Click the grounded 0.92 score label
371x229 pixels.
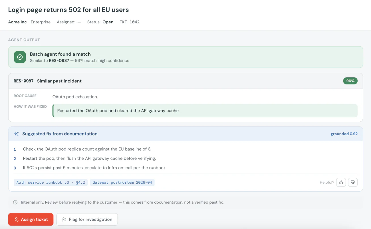(344, 134)
